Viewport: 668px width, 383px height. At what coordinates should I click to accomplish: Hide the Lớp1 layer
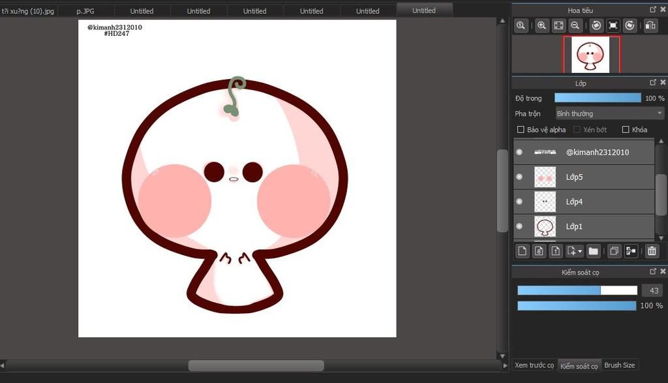[x=519, y=226]
